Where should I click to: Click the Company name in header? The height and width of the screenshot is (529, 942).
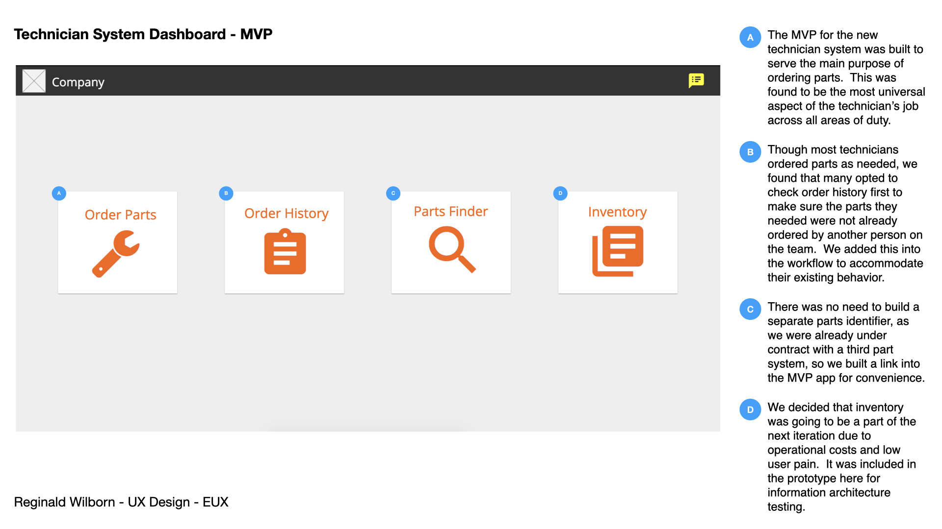(78, 82)
